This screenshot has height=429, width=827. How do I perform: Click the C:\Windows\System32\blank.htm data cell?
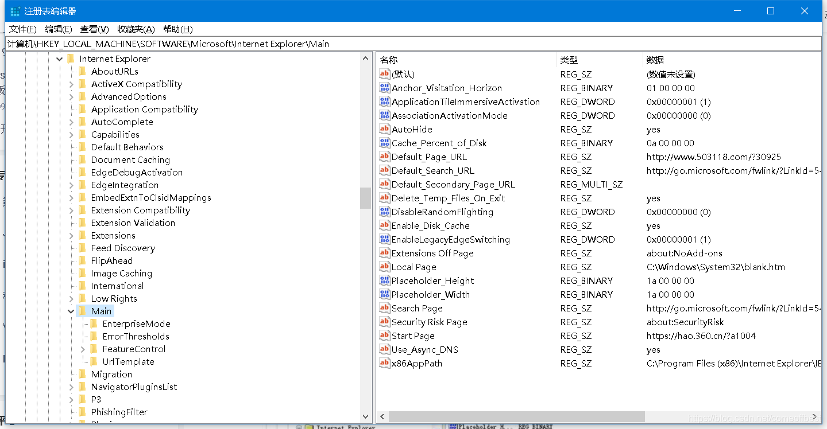tap(716, 267)
